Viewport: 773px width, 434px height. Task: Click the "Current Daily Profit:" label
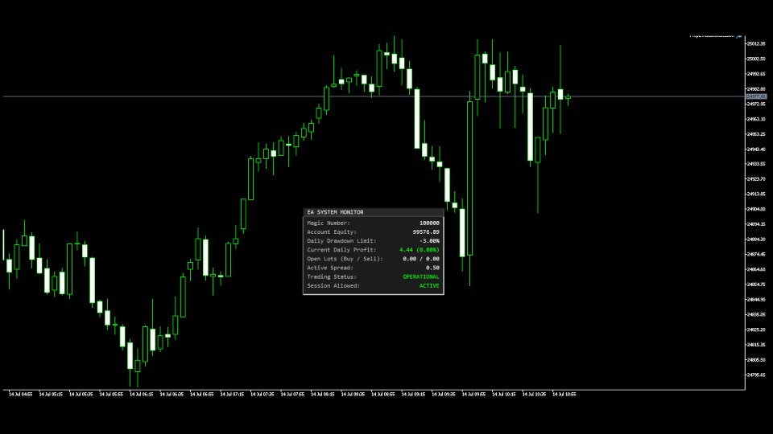[341, 250]
